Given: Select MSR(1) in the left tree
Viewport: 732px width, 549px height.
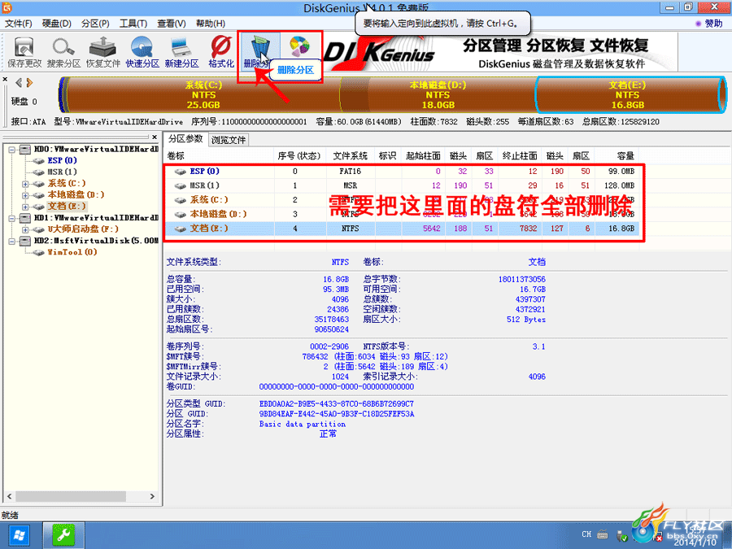Looking at the screenshot, I should pyautogui.click(x=62, y=172).
